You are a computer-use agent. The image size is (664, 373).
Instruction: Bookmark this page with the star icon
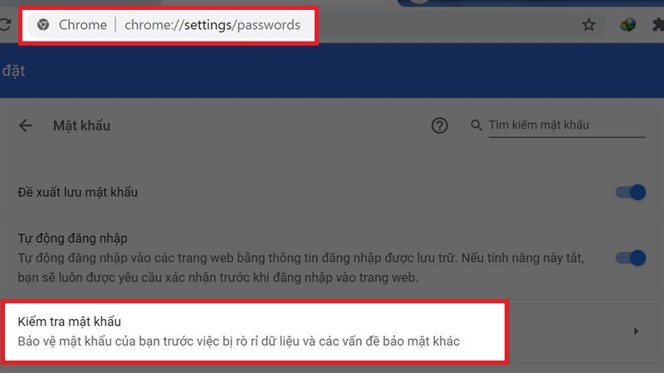click(588, 25)
